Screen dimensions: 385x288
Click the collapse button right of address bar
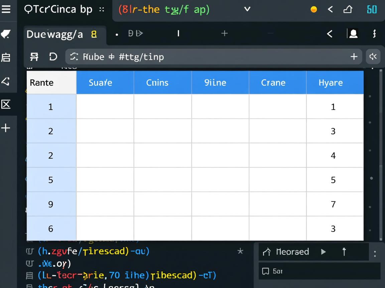click(373, 57)
